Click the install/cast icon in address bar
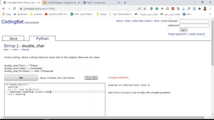The image size is (214, 120). (139, 9)
